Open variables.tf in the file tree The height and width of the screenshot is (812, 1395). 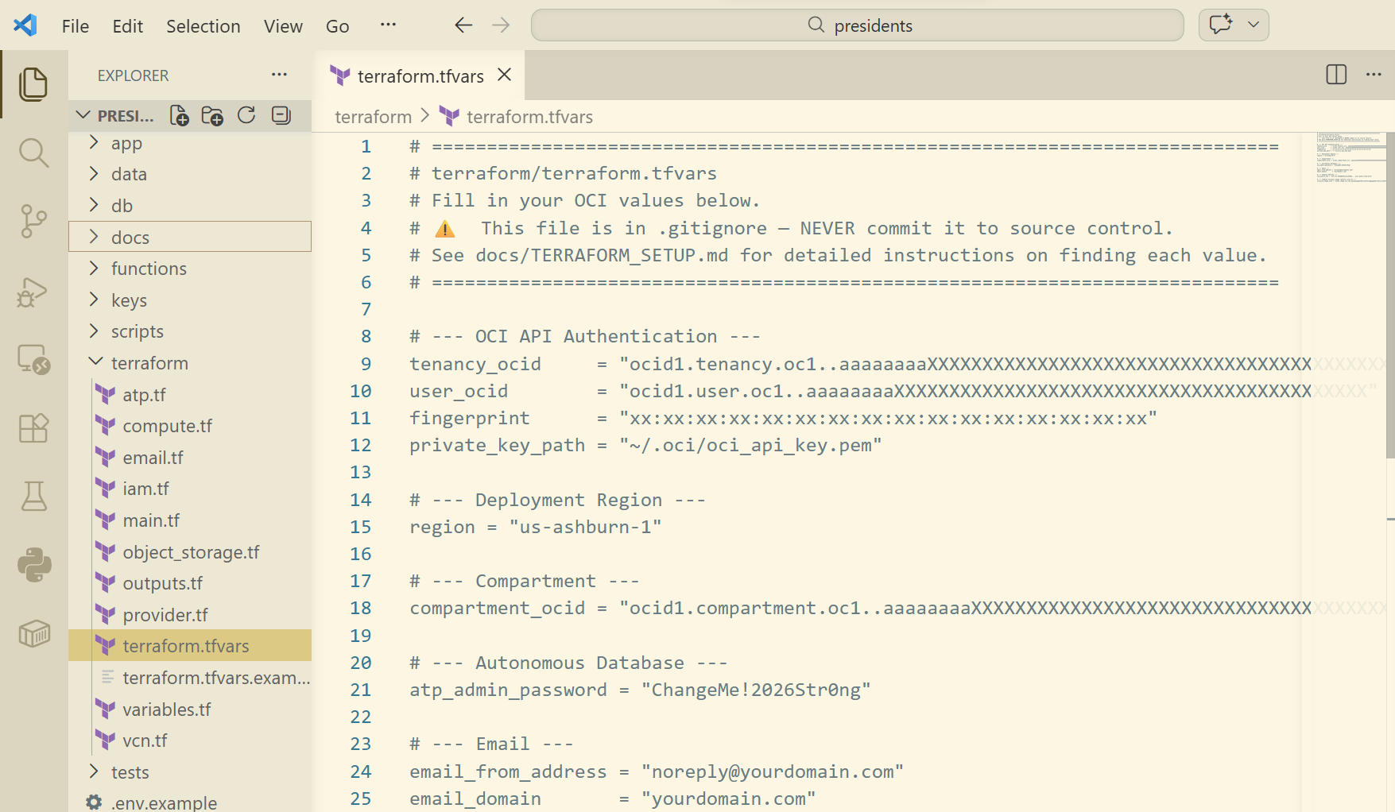click(167, 710)
